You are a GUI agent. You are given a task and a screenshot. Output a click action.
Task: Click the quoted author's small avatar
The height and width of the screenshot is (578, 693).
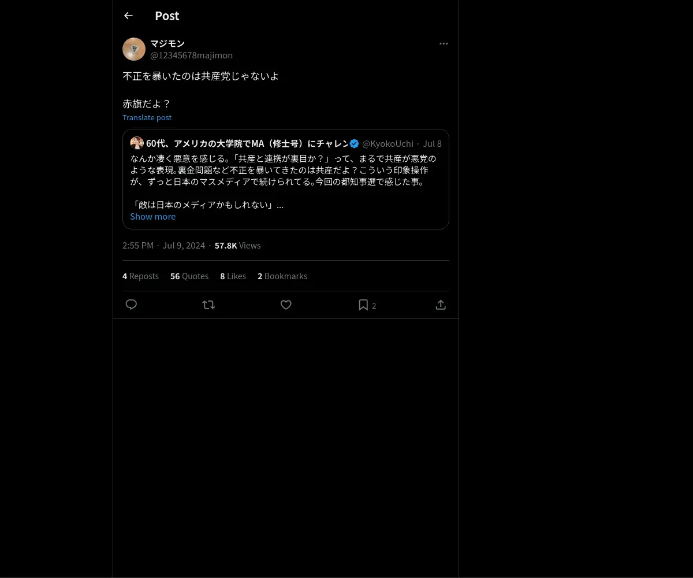point(137,143)
